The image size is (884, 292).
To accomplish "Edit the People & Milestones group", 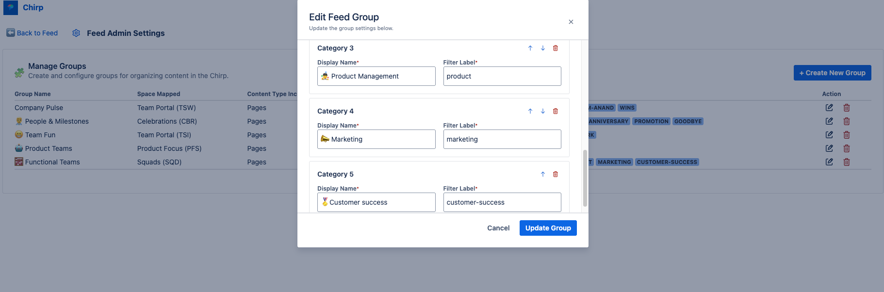I will tap(829, 121).
